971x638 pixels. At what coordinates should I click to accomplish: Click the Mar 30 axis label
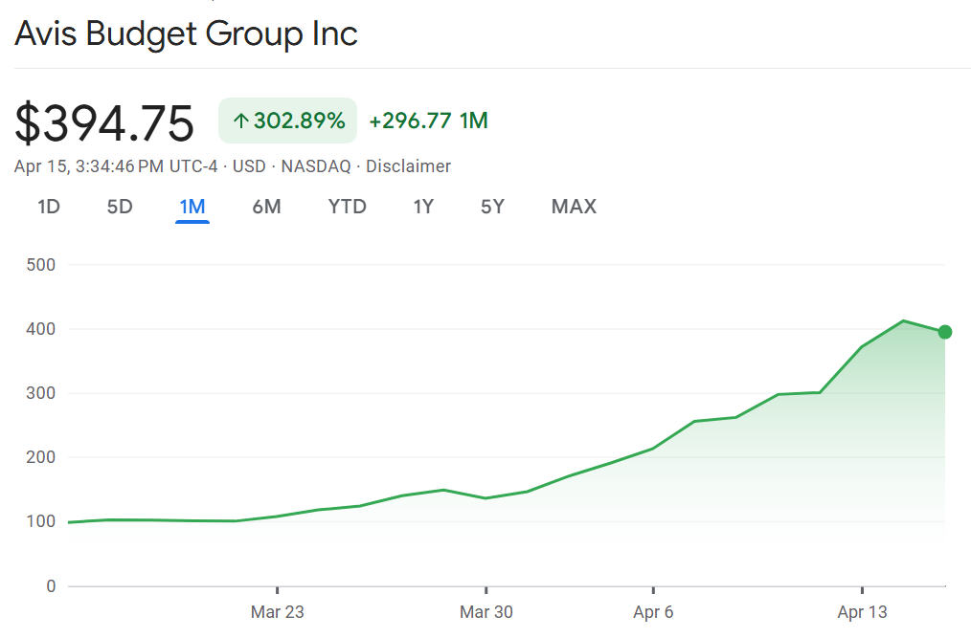[x=486, y=612]
